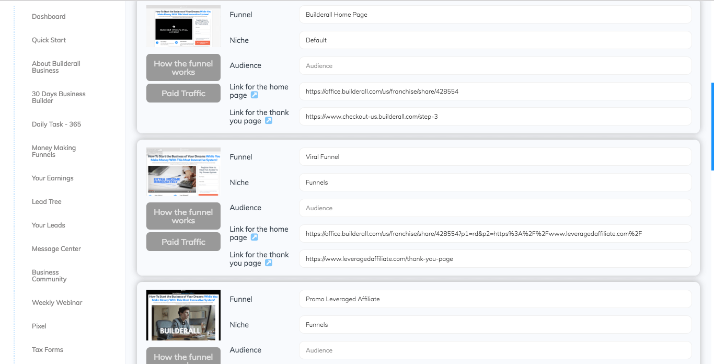Click Funnel field showing Promo Leveraged Affiliate
Viewport: 714px width, 364px height.
pos(496,299)
